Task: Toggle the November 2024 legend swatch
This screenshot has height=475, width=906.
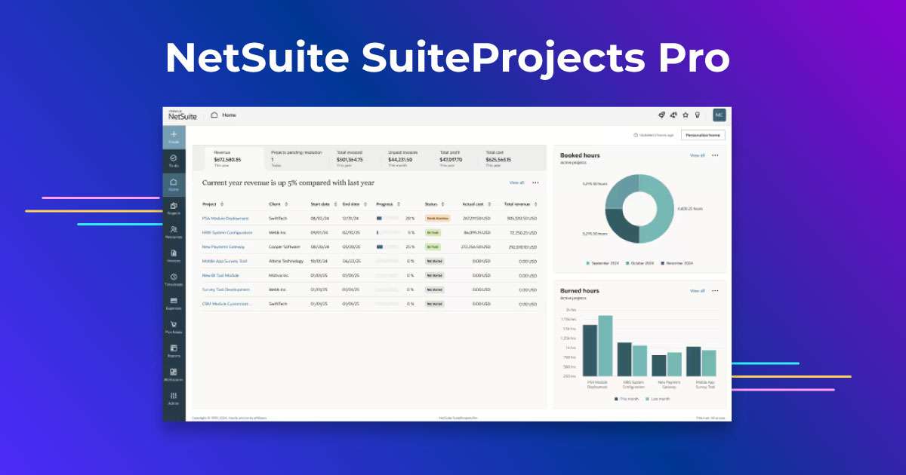Action: coord(662,263)
